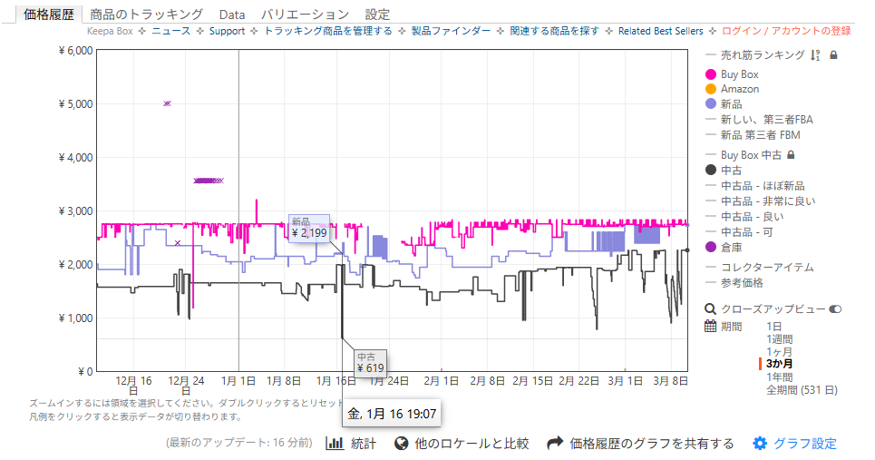
Task: Click the share arrow icon
Action: [x=555, y=444]
